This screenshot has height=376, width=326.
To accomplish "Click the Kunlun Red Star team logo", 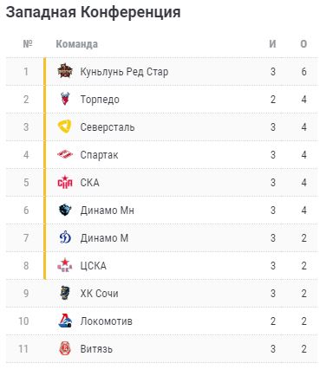I will (x=65, y=71).
